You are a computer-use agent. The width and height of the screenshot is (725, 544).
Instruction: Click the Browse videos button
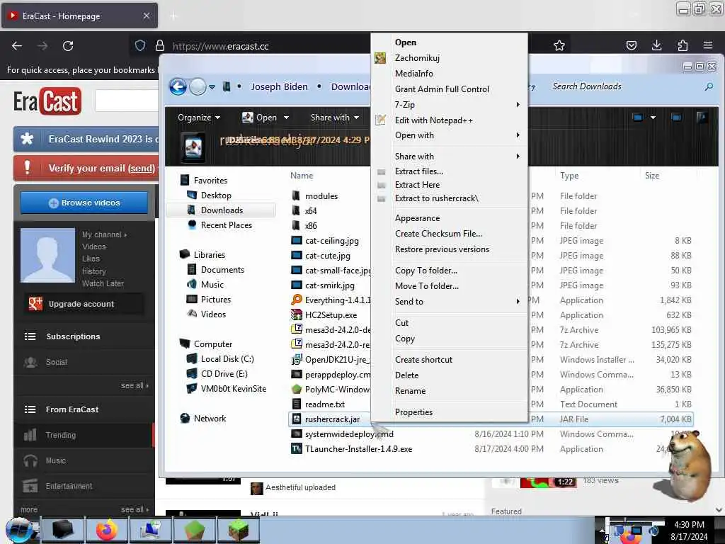(x=84, y=203)
